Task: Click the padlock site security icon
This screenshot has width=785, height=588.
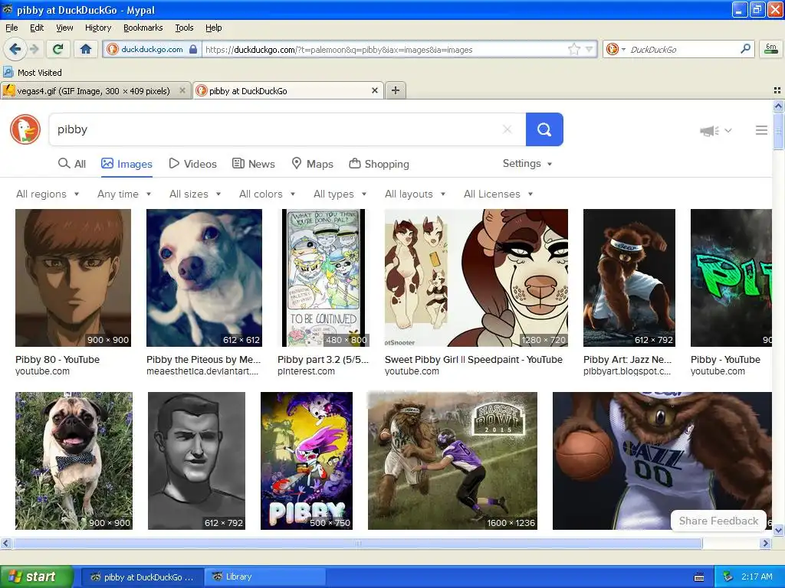Action: point(193,50)
